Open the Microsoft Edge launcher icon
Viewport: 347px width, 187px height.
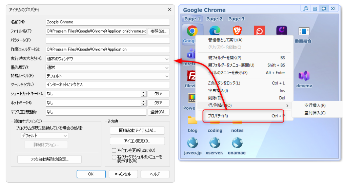tap(215, 31)
